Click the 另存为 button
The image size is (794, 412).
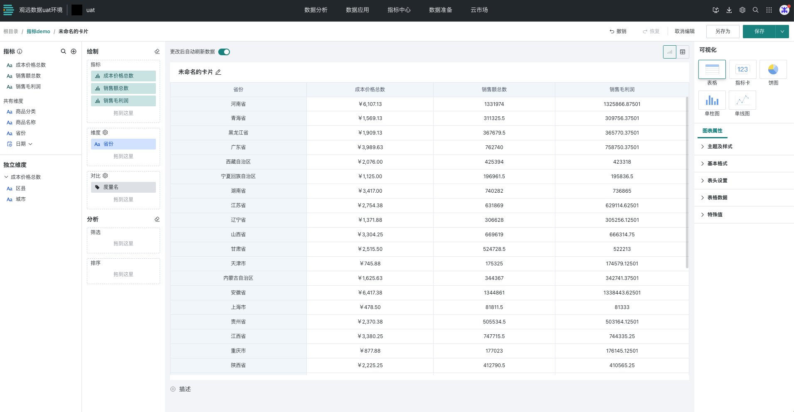tap(722, 32)
